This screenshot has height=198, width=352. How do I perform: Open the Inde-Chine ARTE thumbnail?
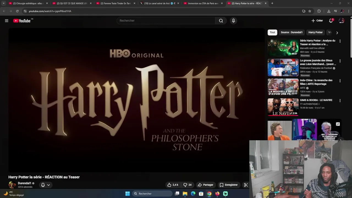click(x=283, y=87)
